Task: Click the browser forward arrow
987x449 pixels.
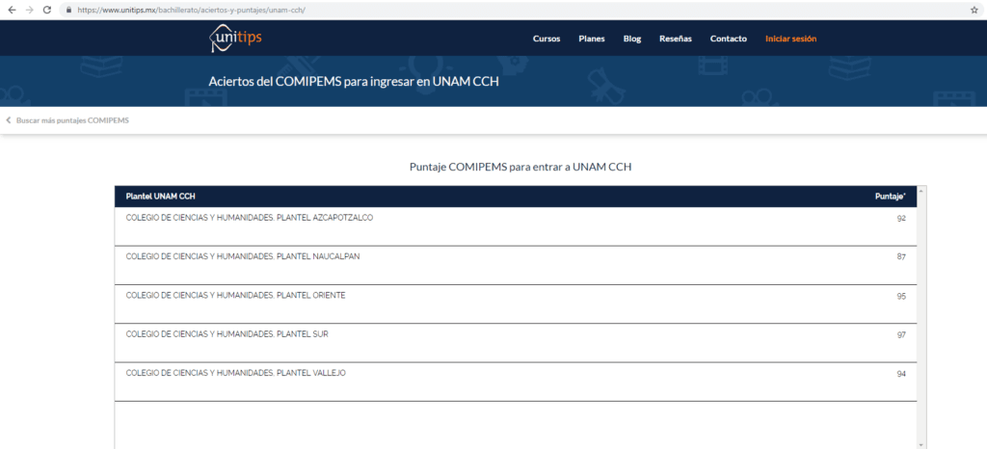Action: point(29,9)
